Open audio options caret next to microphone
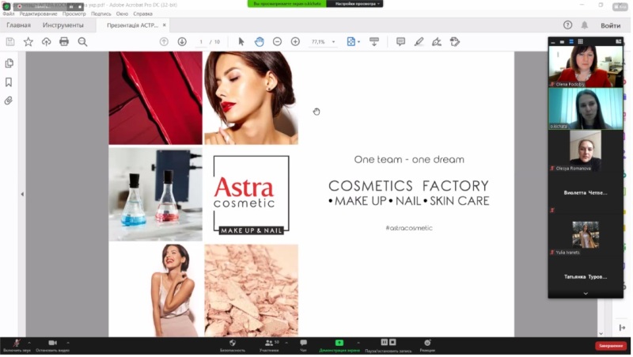Screen dimensions: 633x357 pyautogui.click(x=29, y=343)
